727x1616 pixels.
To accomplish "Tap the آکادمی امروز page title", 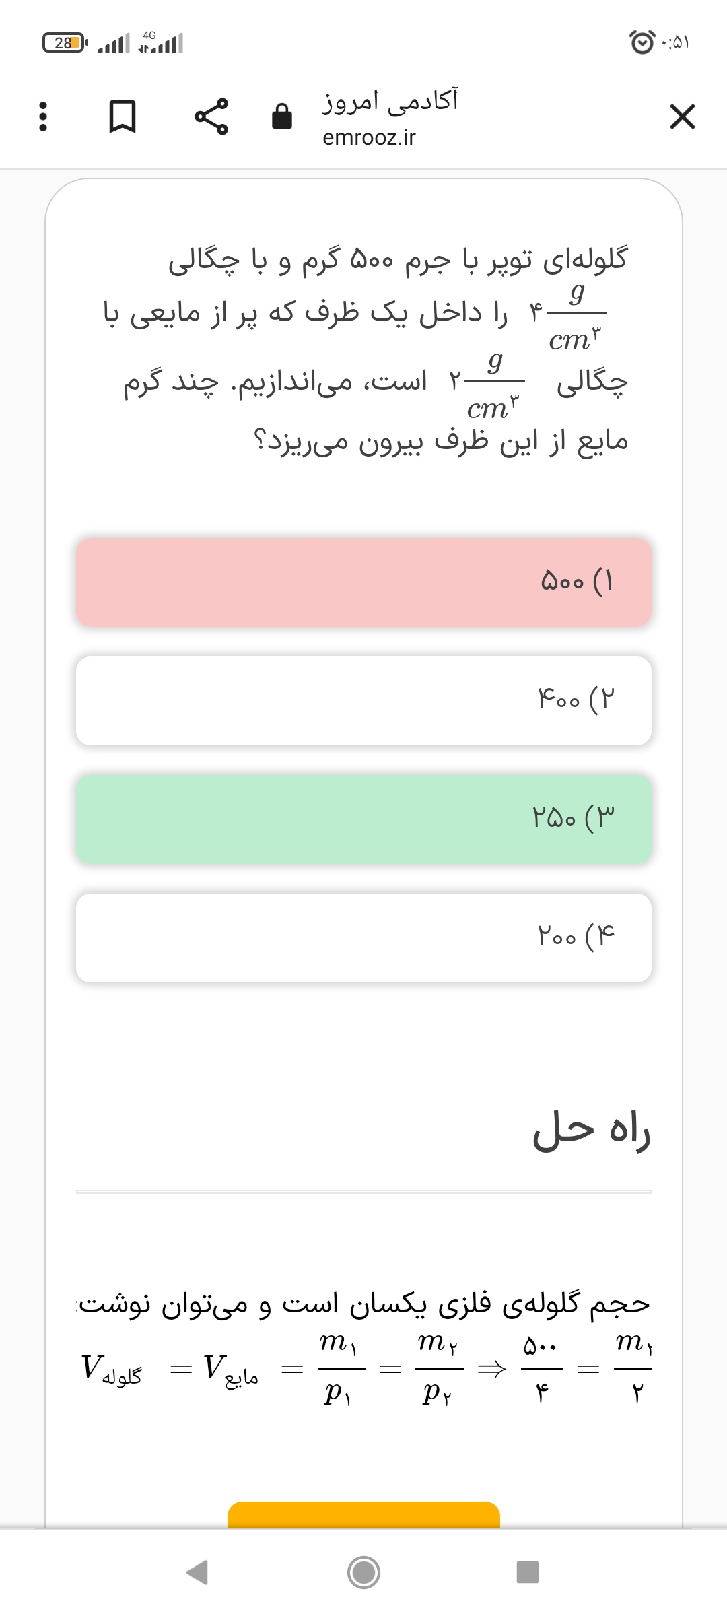I will [390, 101].
